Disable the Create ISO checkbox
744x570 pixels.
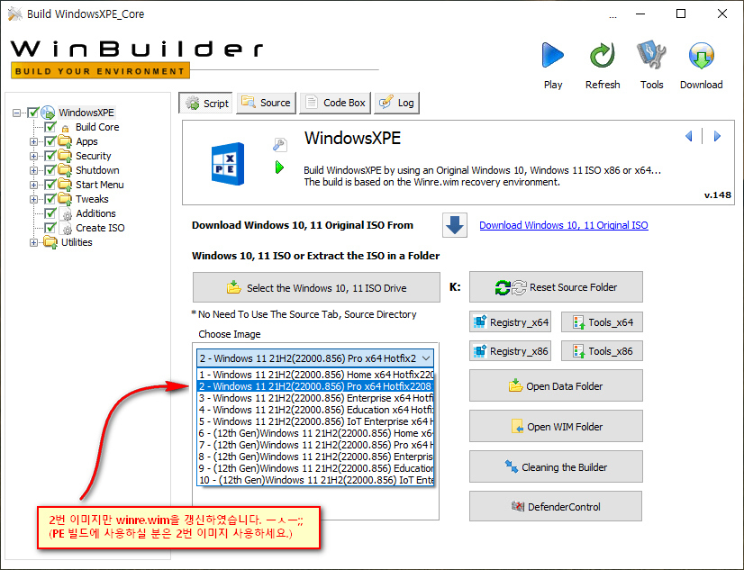pos(50,228)
